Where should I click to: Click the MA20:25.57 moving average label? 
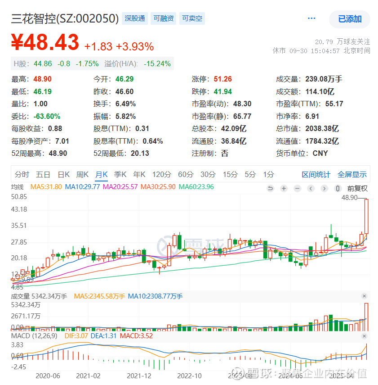point(120,187)
